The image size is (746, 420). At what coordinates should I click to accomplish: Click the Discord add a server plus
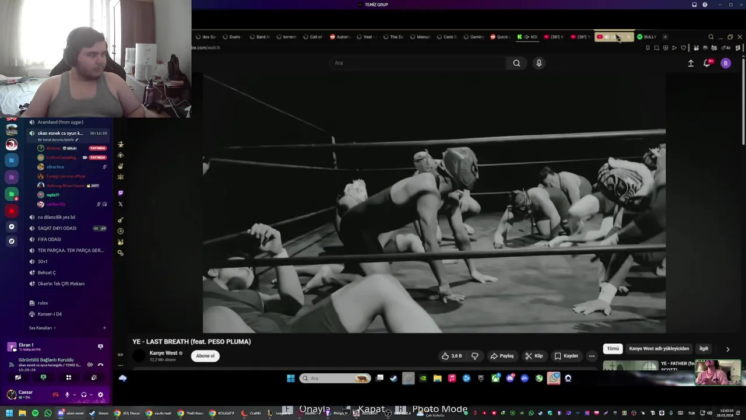[x=12, y=226]
